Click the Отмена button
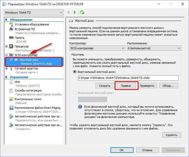The image size is (189, 157). click(147, 150)
